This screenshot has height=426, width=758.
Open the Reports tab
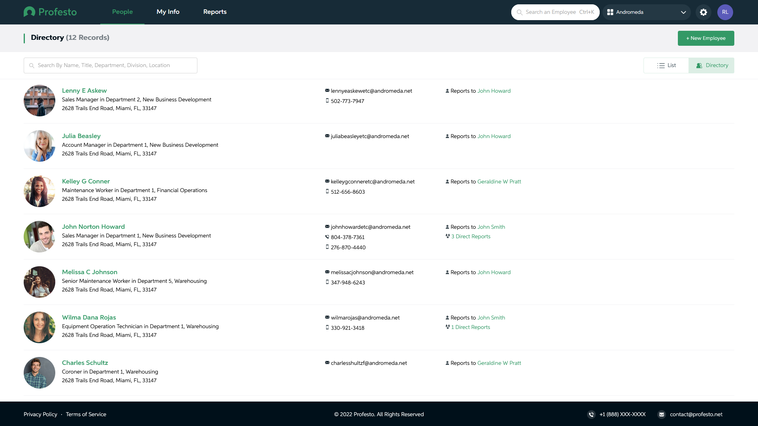(215, 12)
